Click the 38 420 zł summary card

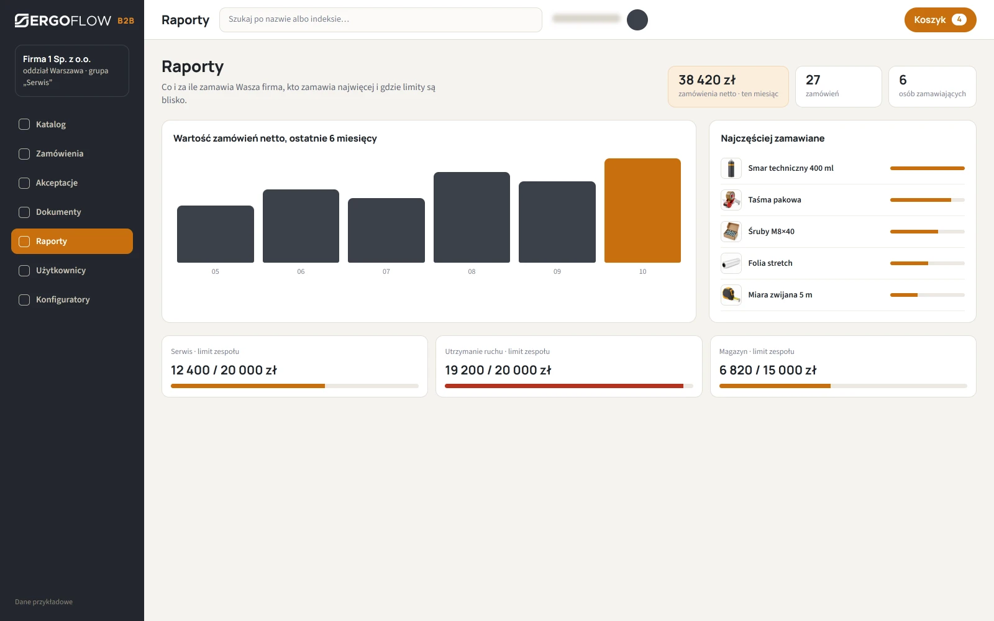point(728,86)
